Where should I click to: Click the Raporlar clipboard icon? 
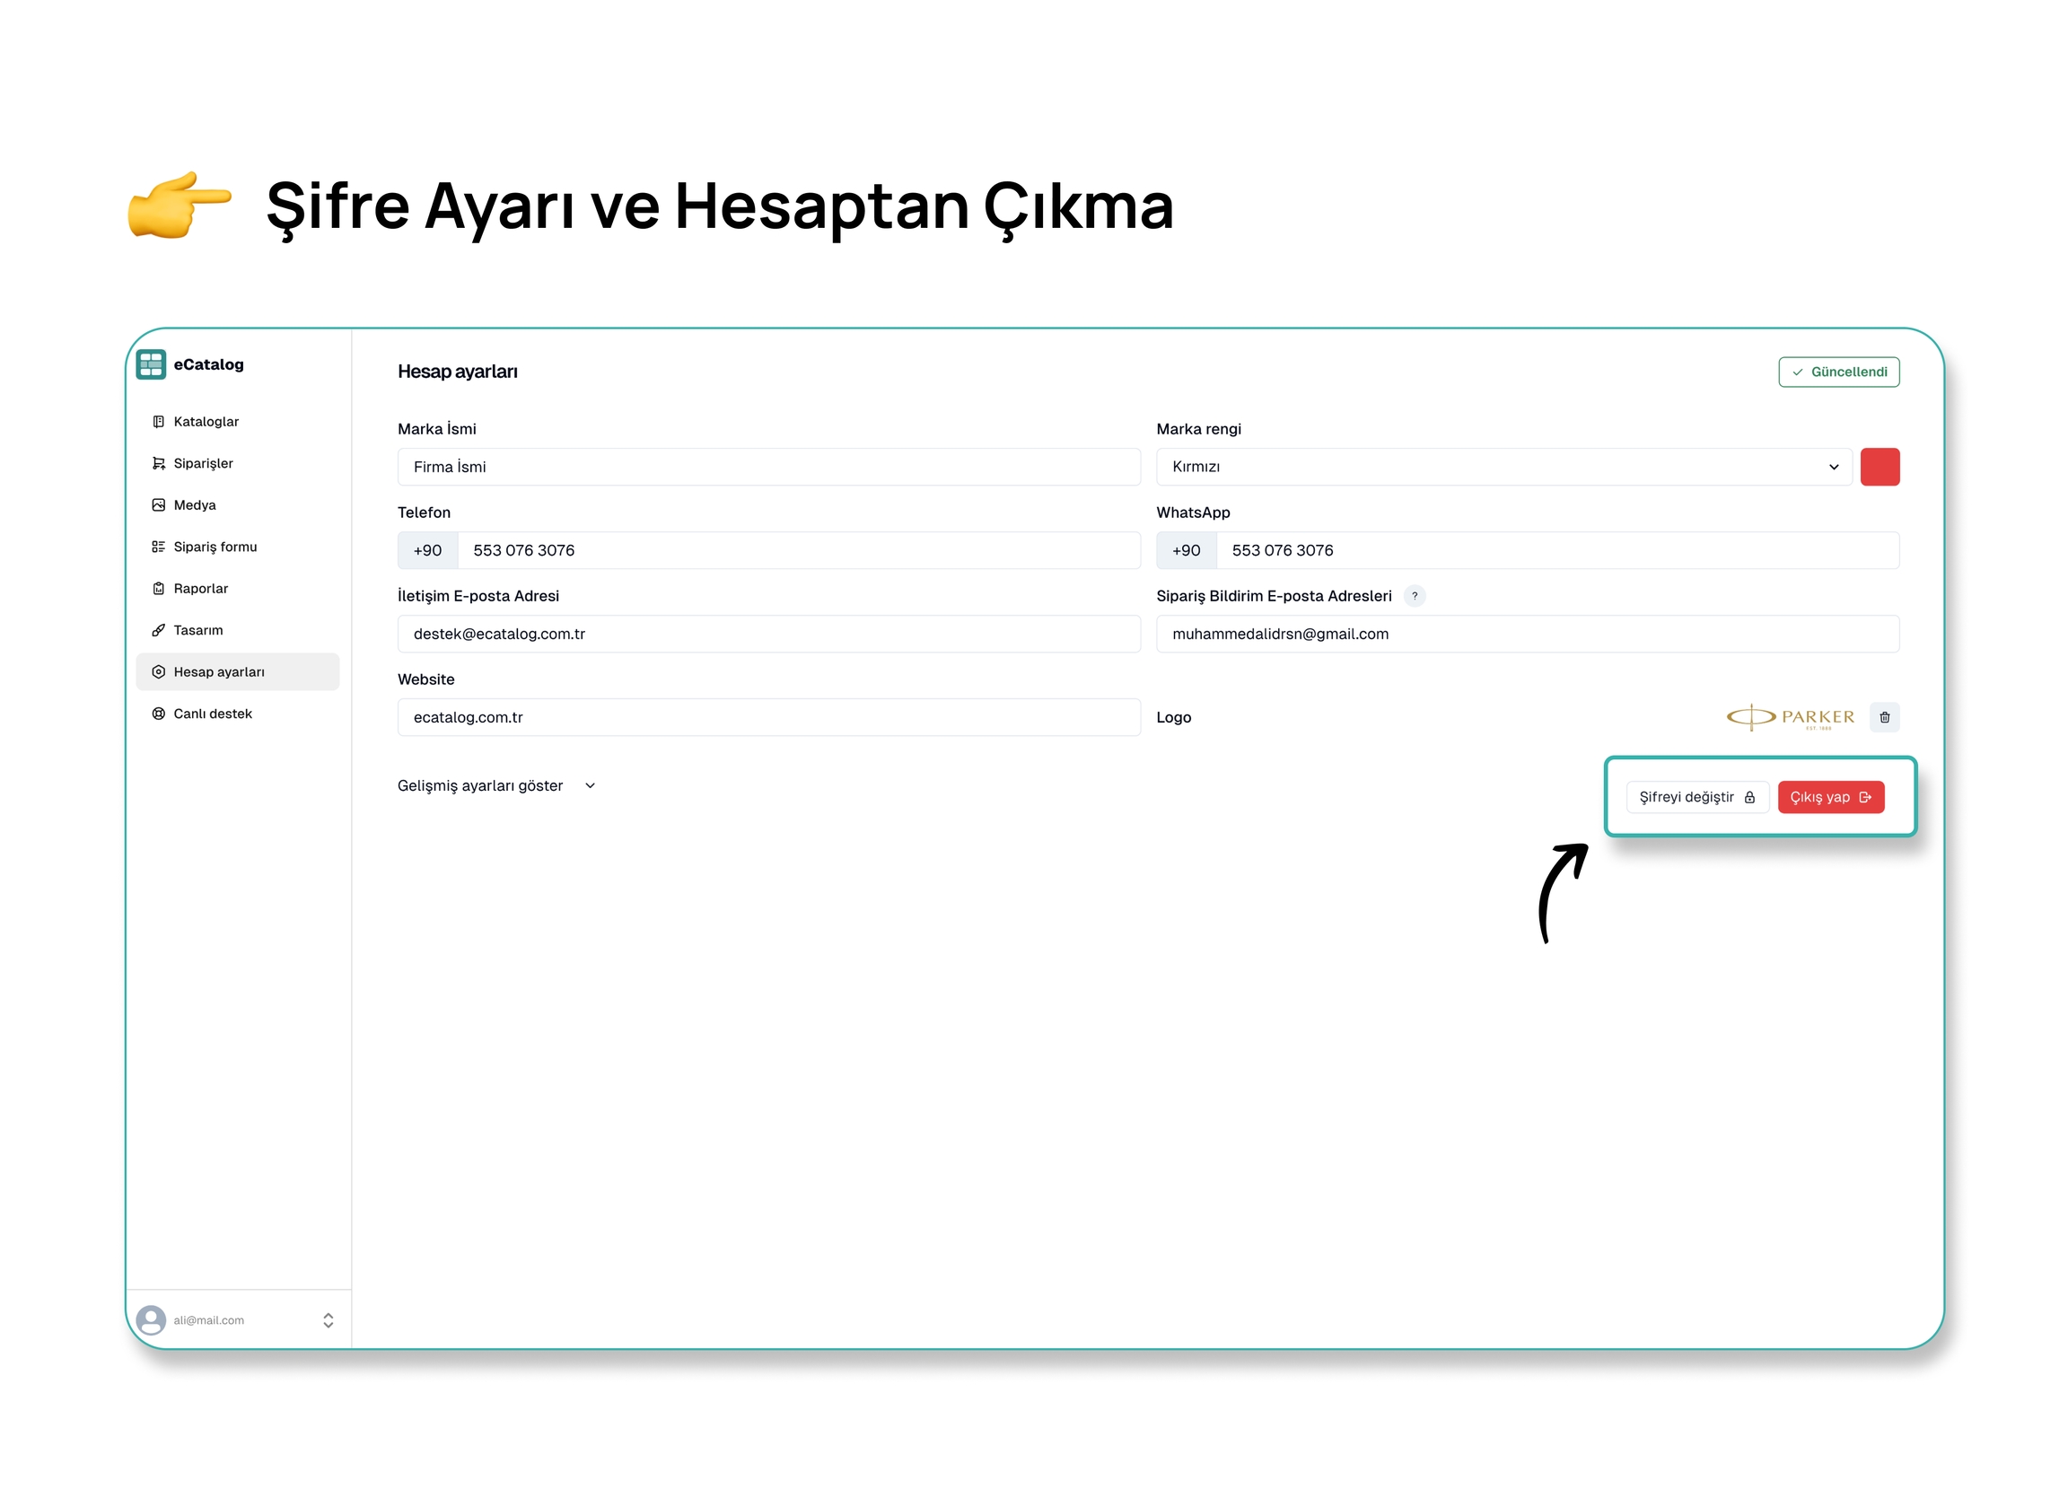pyautogui.click(x=158, y=590)
